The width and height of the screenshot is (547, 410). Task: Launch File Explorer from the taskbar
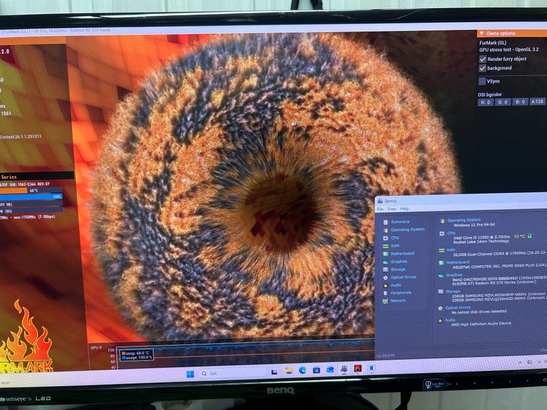(289, 371)
